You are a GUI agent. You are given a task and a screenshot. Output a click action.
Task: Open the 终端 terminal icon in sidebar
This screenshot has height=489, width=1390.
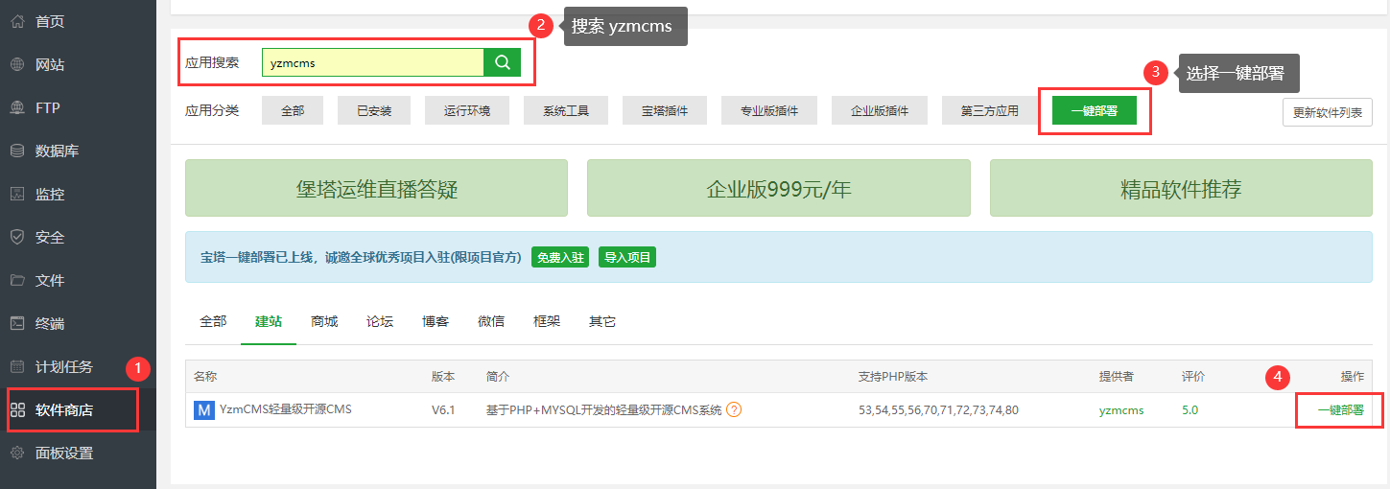pyautogui.click(x=17, y=323)
